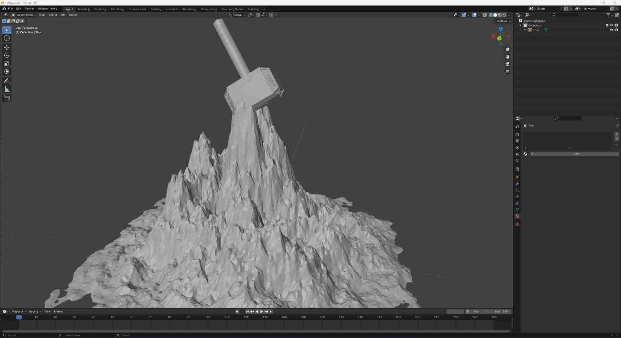Click the Pan view hand icon
The image size is (621, 338).
pos(507,57)
